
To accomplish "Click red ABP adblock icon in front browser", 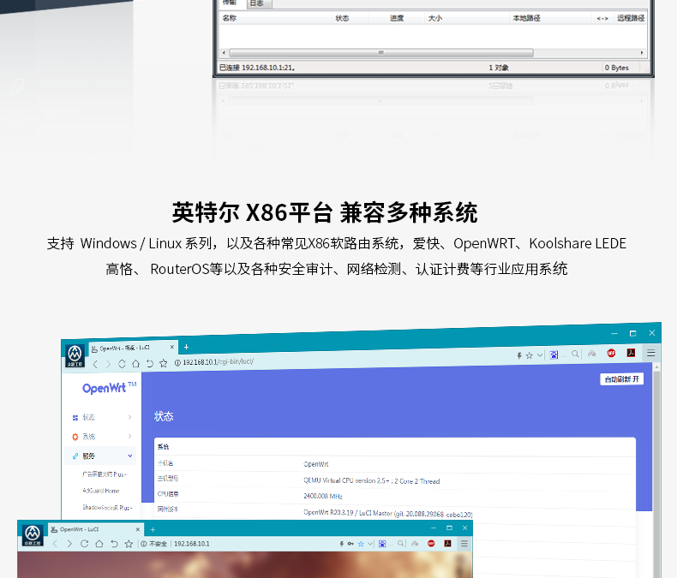I will click(431, 544).
